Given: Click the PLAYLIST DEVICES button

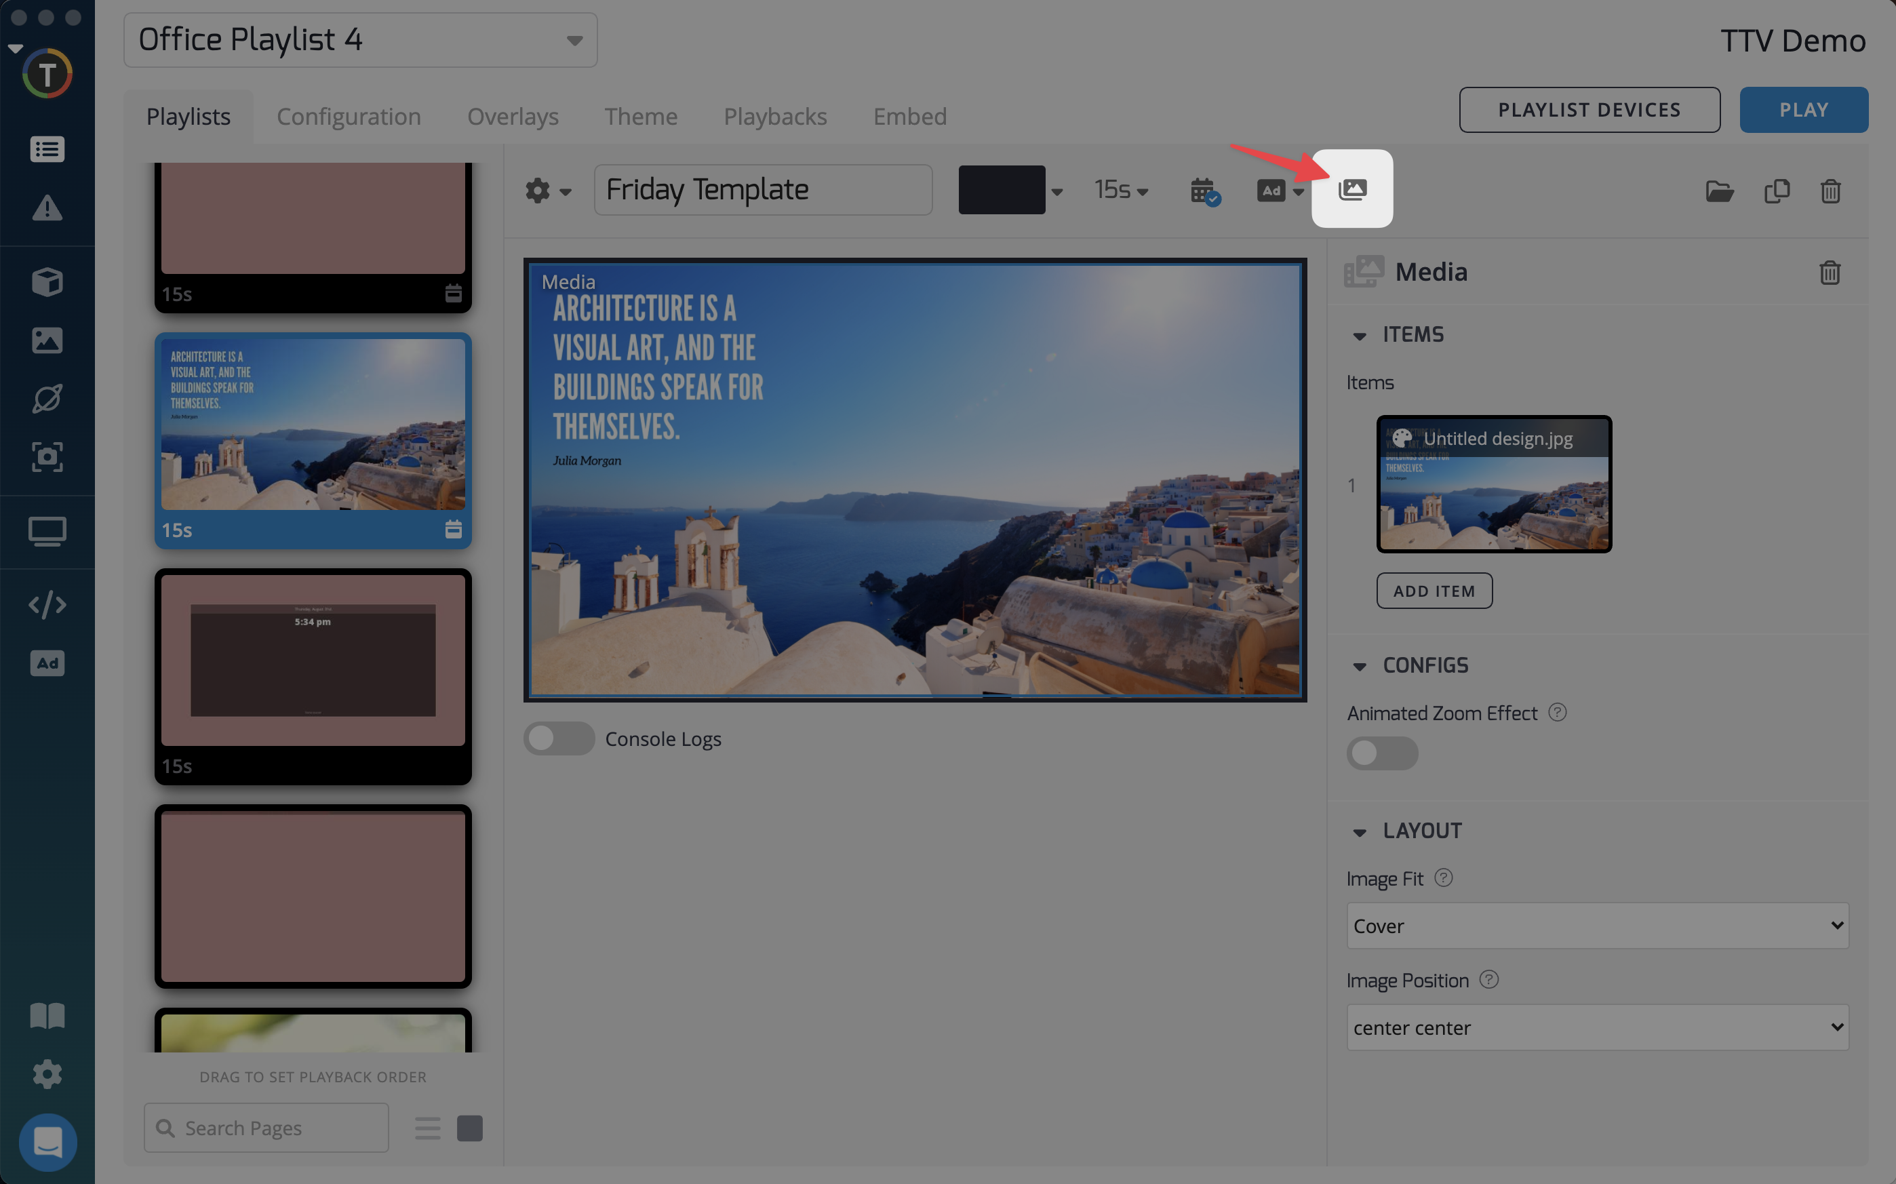Looking at the screenshot, I should click(x=1588, y=110).
